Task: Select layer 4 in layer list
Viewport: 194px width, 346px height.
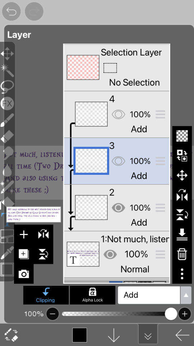Action: (116, 115)
